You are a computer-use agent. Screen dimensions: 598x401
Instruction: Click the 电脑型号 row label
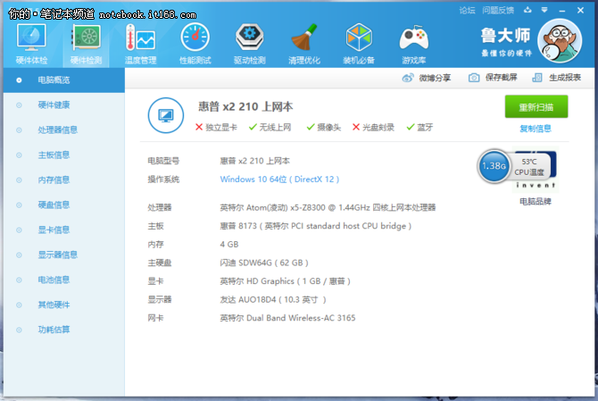pyautogui.click(x=163, y=161)
